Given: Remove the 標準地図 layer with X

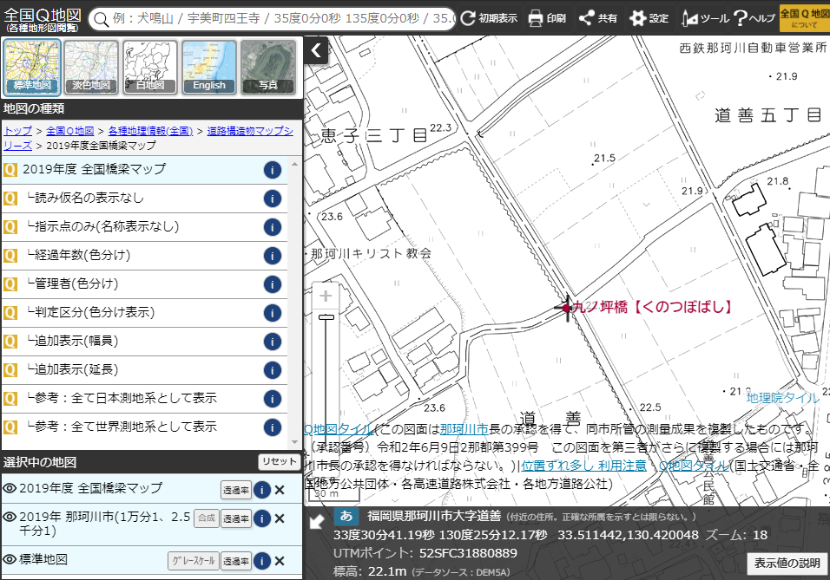Looking at the screenshot, I should pyautogui.click(x=280, y=561).
